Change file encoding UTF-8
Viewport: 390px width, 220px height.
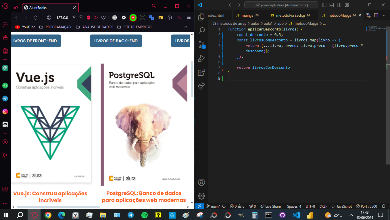click(x=310, y=206)
